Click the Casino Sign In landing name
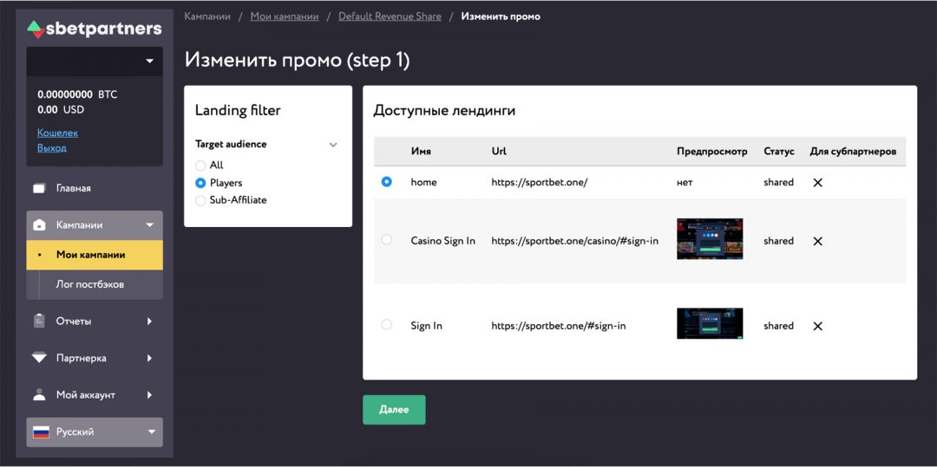The image size is (937, 467). click(x=442, y=241)
